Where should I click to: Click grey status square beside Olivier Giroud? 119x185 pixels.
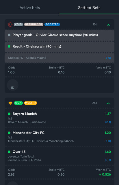click(x=9, y=35)
